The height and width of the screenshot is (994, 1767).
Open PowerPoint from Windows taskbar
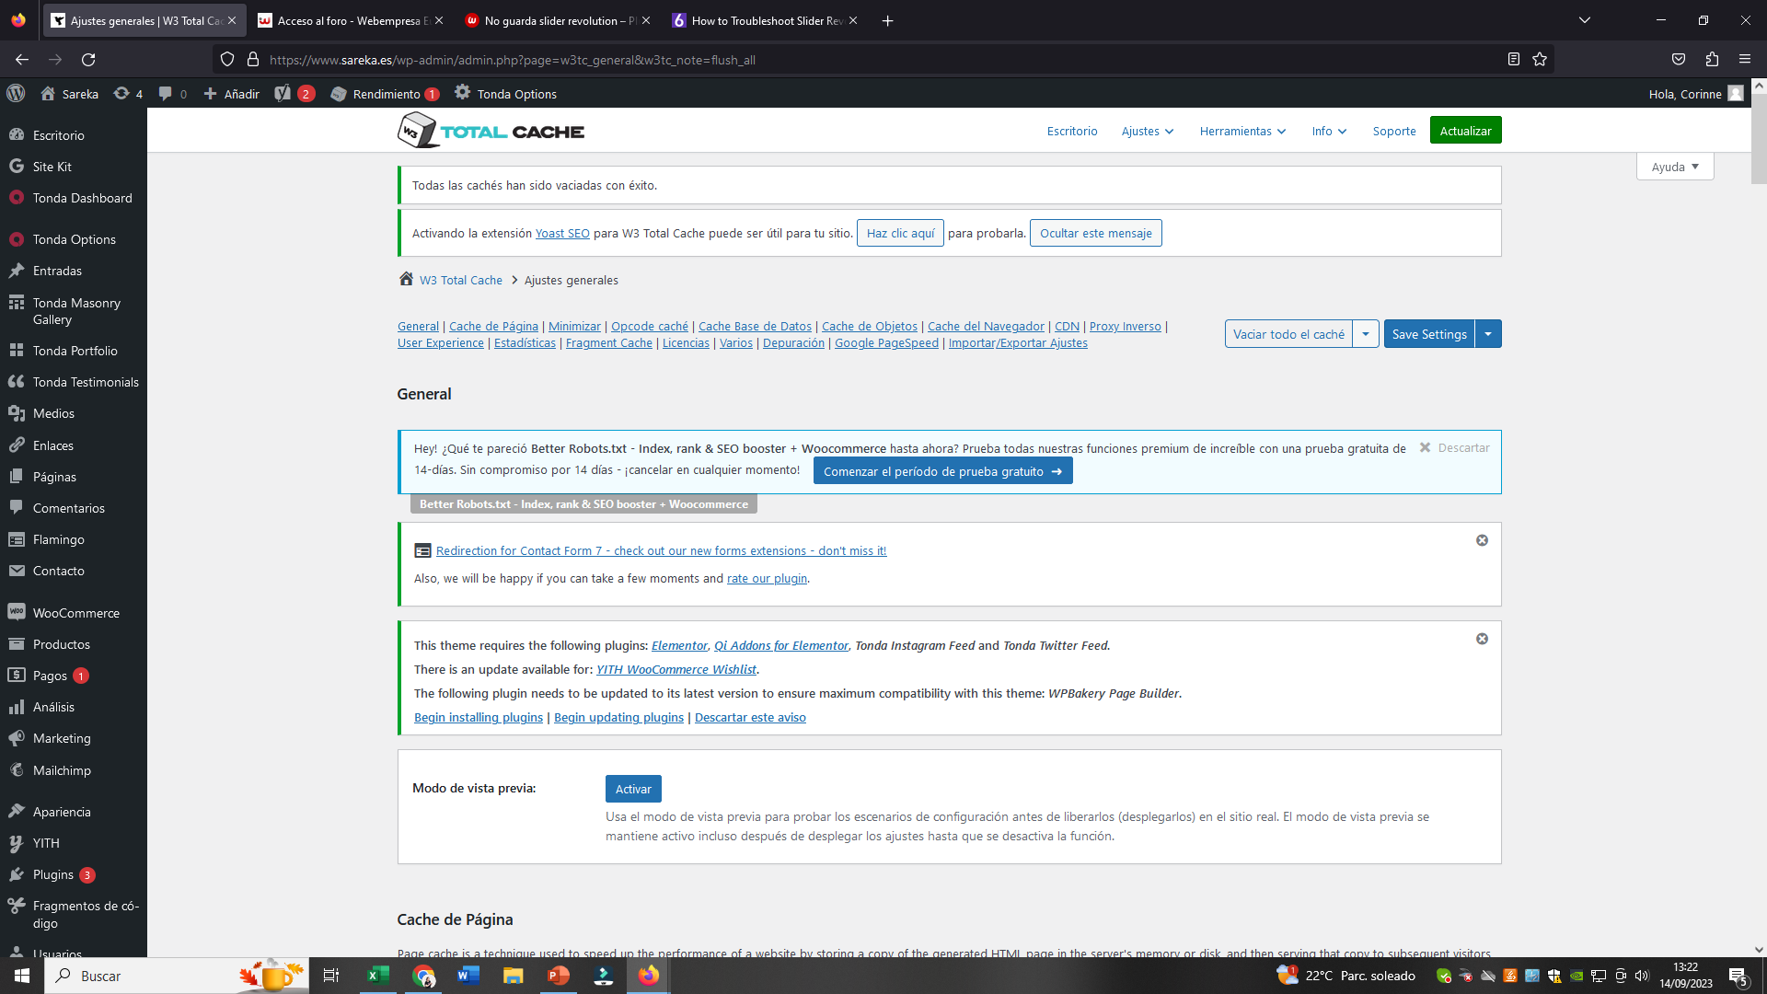(559, 976)
